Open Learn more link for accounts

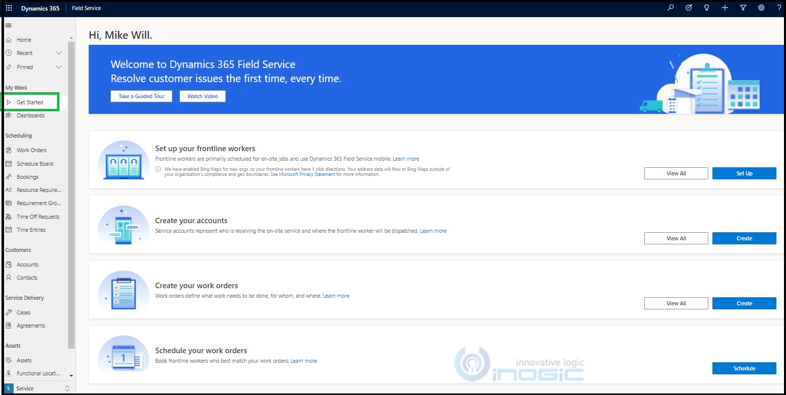tap(433, 231)
